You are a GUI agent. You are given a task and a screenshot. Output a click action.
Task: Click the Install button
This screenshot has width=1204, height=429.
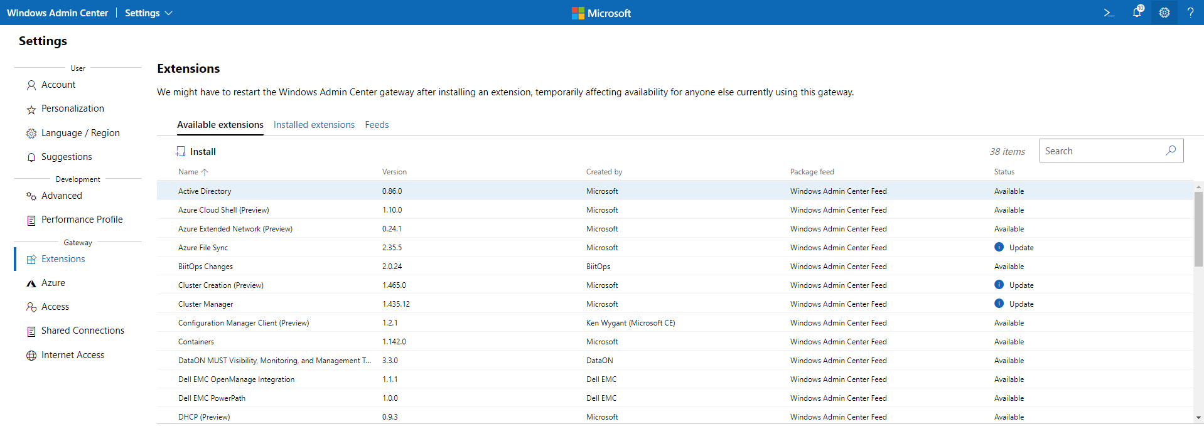coord(196,152)
